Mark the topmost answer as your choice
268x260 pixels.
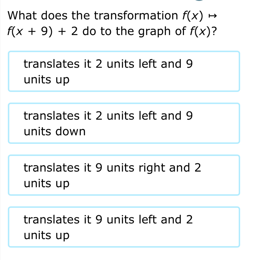tap(124, 71)
